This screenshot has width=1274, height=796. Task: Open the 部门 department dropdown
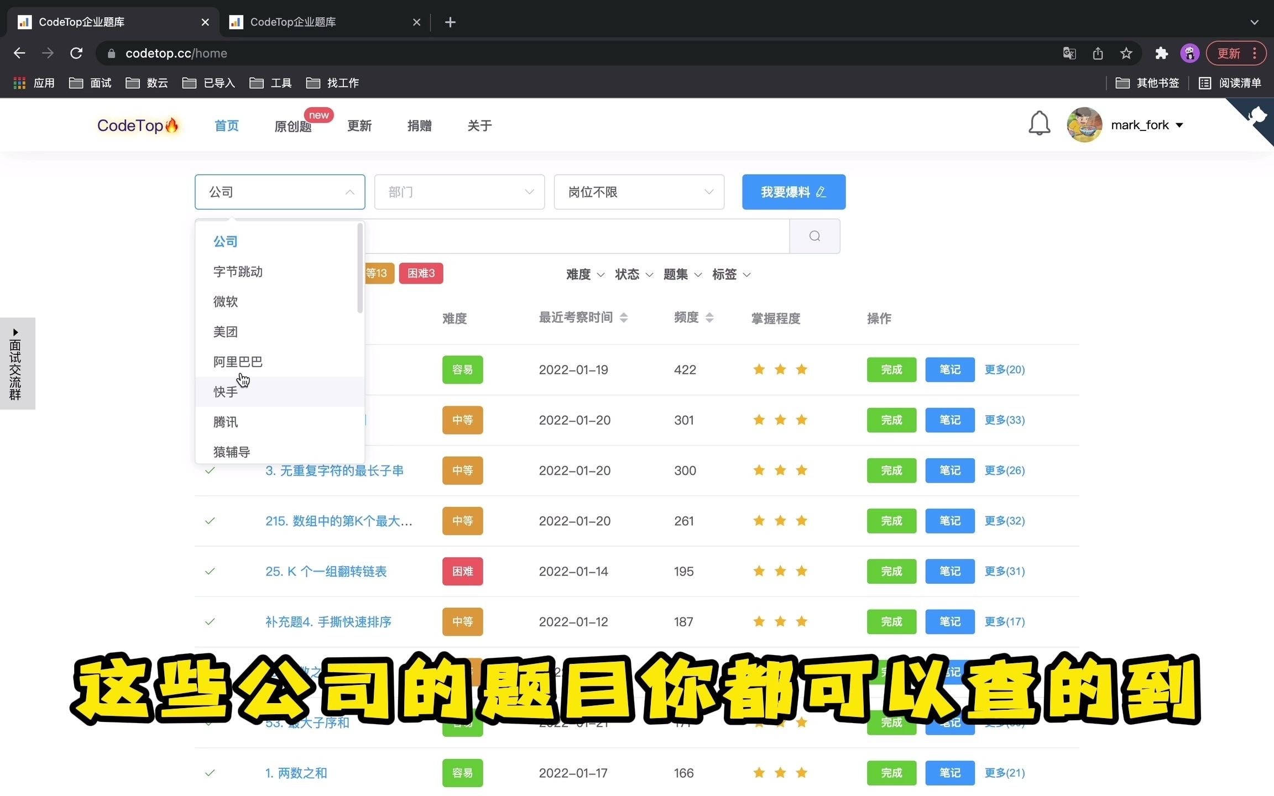click(460, 192)
